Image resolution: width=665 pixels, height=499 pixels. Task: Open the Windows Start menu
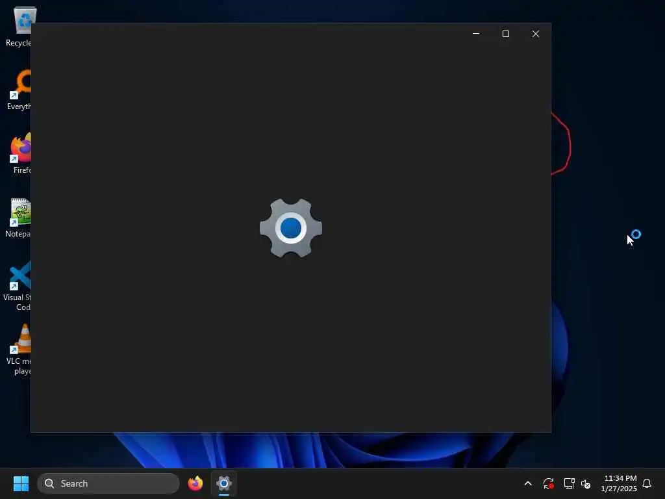(21, 483)
